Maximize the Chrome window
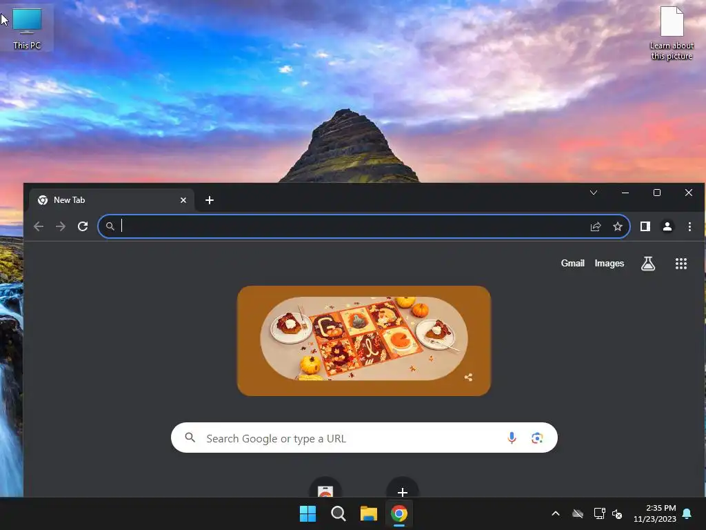 pos(657,193)
